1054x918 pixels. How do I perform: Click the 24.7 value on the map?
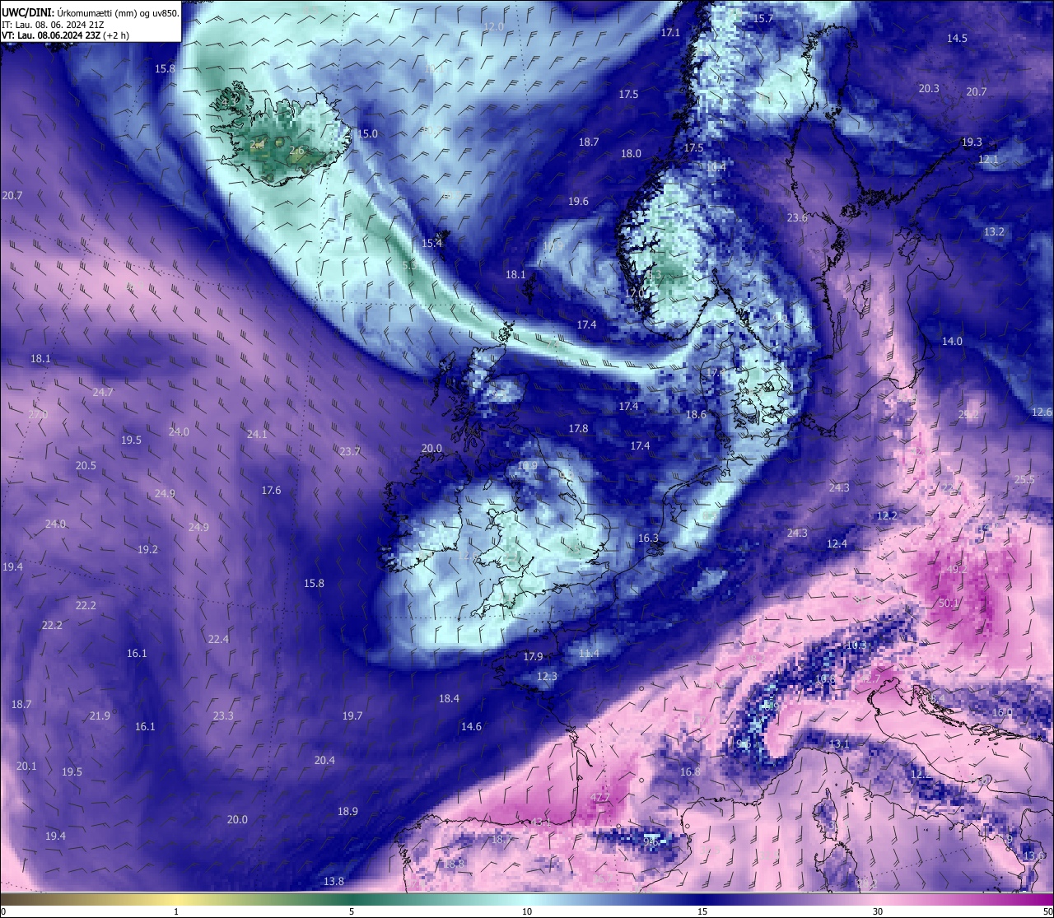pos(102,392)
